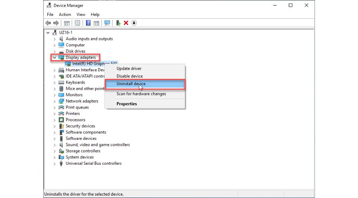Screen dimensions: 358x198
Task: Expand the Network adapters node
Action: [x=54, y=101]
